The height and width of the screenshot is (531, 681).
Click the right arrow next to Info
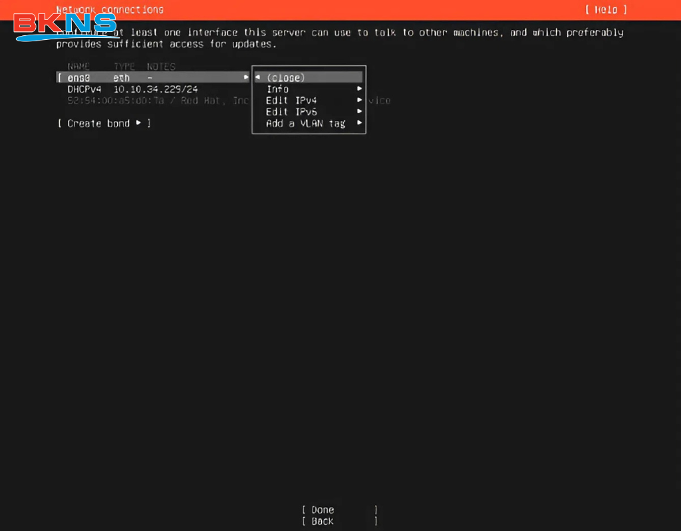tap(359, 89)
